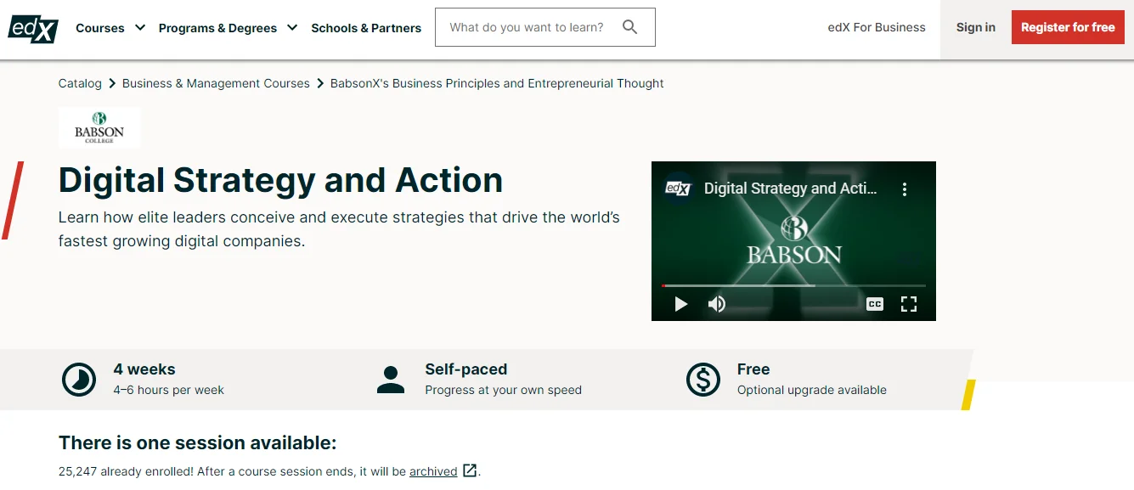Viewport: 1134px width, 490px height.
Task: Click the video progress bar
Action: [x=793, y=285]
